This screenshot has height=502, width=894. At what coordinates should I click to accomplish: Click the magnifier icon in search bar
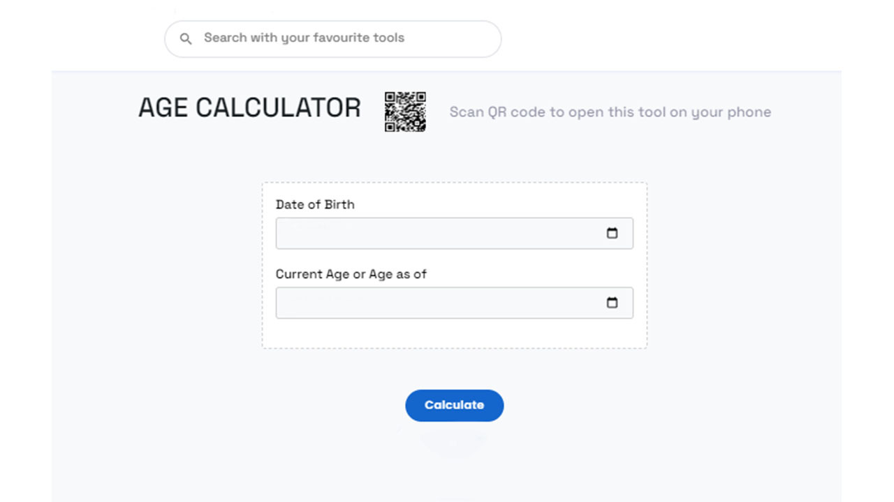(186, 39)
